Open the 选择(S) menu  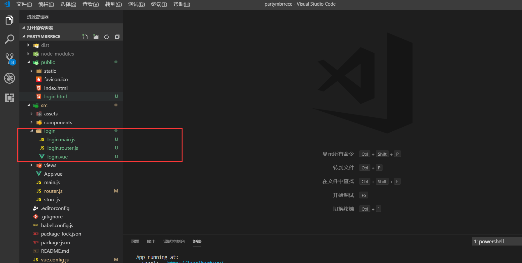tap(68, 4)
